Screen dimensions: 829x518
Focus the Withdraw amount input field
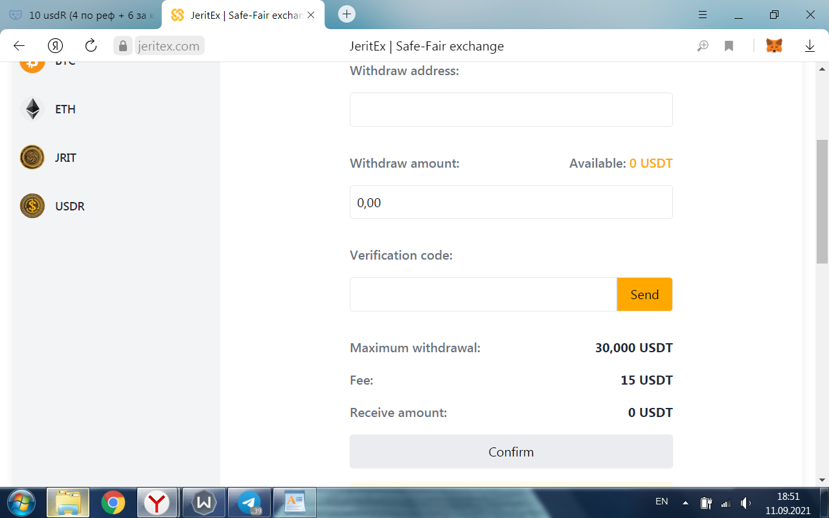coord(511,202)
